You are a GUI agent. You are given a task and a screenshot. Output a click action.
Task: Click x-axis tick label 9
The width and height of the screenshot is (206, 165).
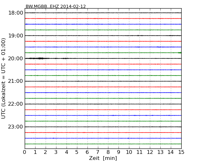pos(119,152)
